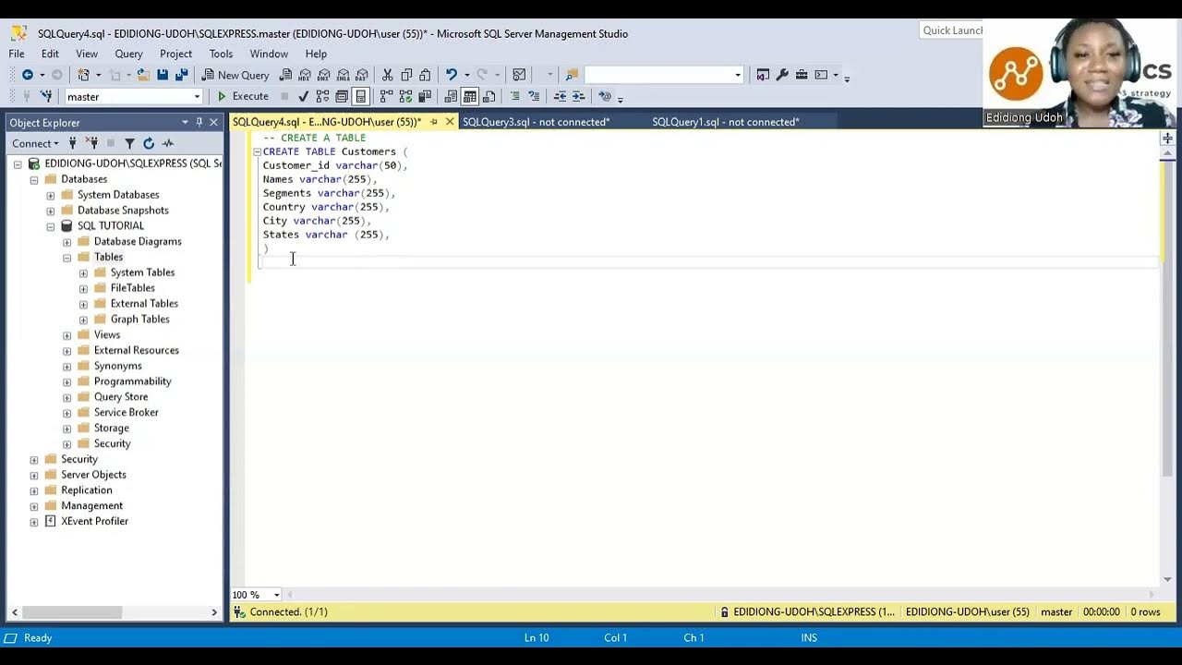Image resolution: width=1182 pixels, height=665 pixels.
Task: Click the DAX query icon
Action: (x=362, y=75)
